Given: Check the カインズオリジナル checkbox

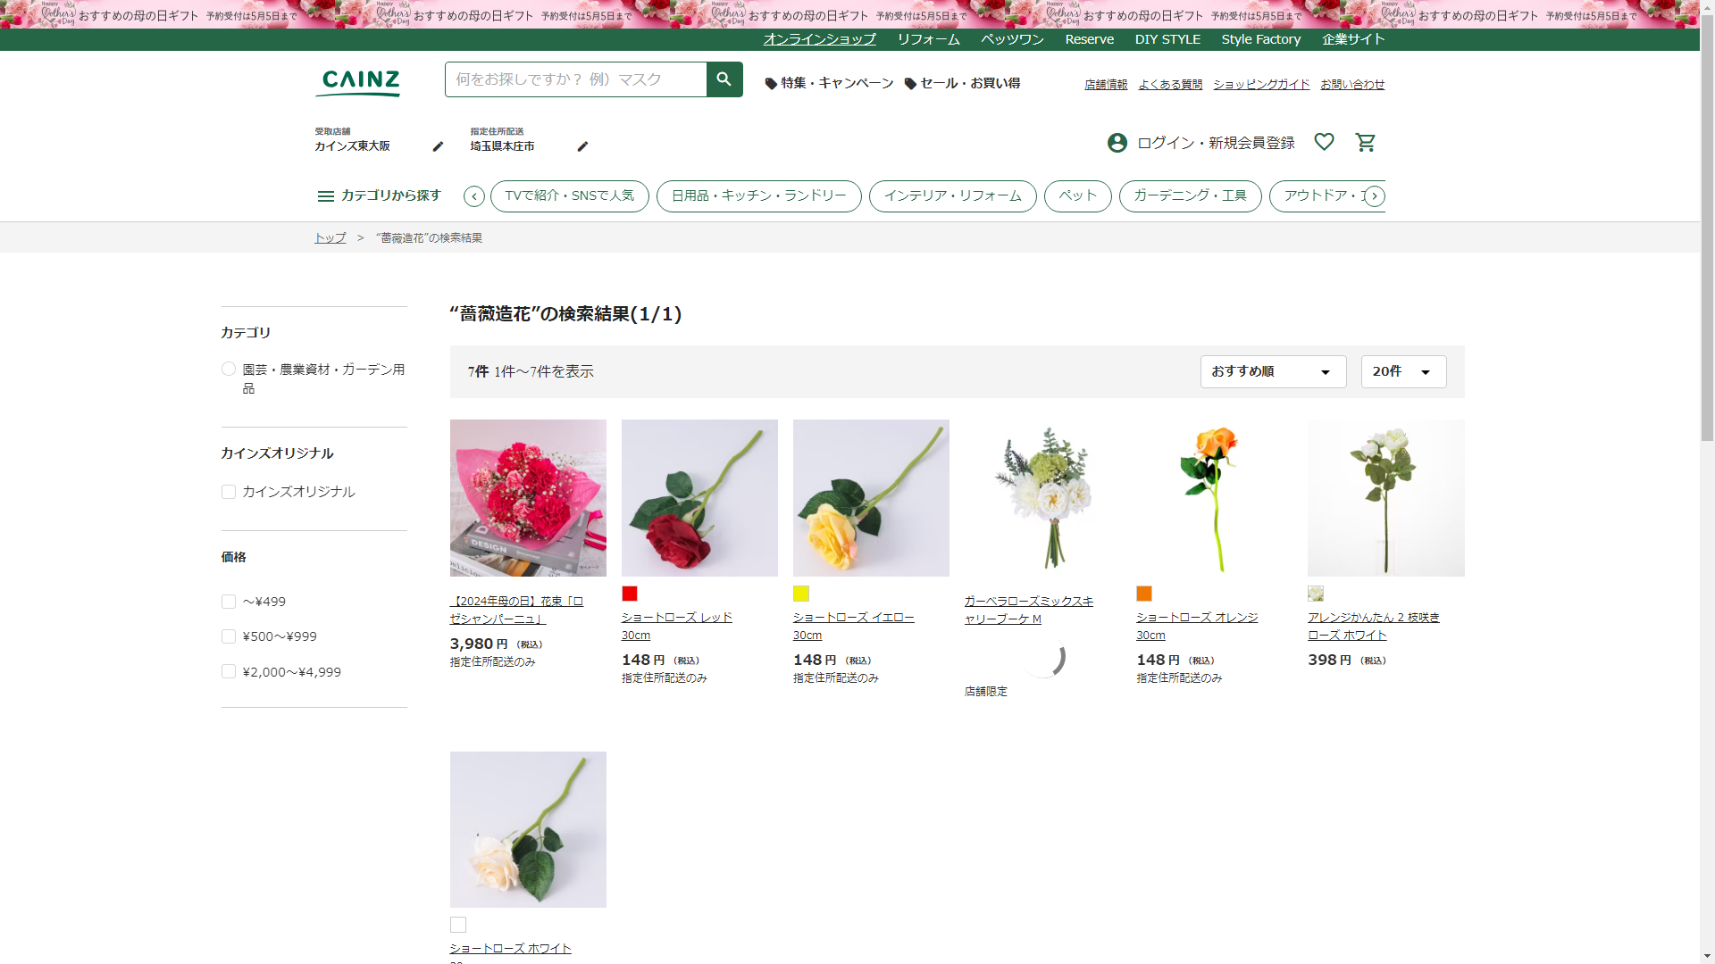Looking at the screenshot, I should point(229,492).
